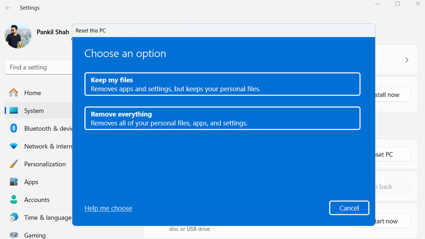Choose the Remove everything option
The width and height of the screenshot is (425, 239).
[222, 118]
